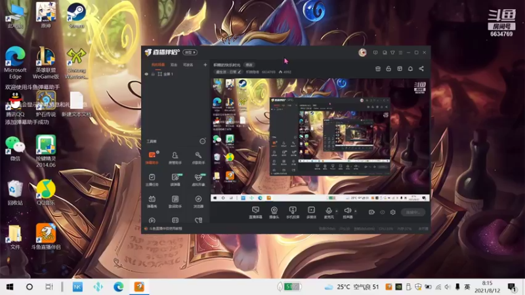Viewport: 525px width, 295px height.
Task: Click the unlock padlock icon
Action: pos(388,69)
